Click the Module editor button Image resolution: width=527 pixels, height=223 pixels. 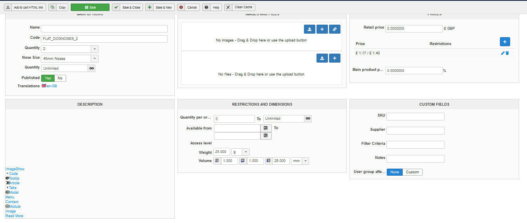pos(13,207)
